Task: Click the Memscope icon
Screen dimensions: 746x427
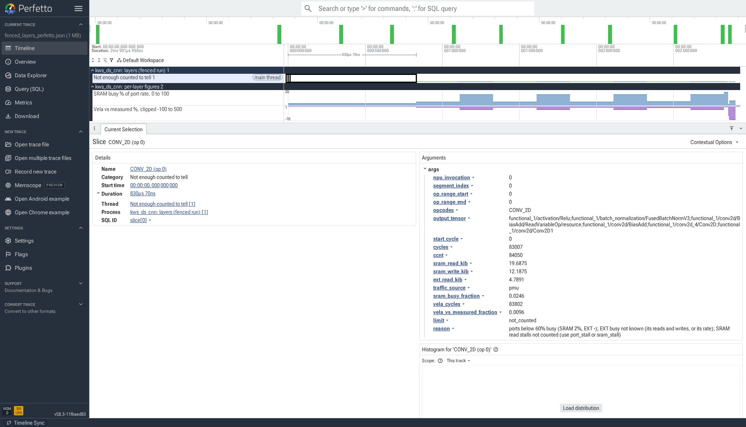Action: (x=8, y=185)
